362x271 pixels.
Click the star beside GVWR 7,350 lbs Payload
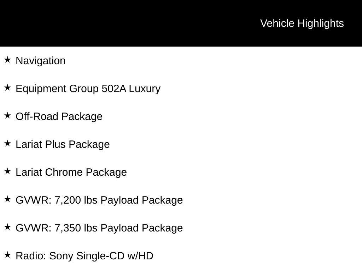tap(7, 227)
